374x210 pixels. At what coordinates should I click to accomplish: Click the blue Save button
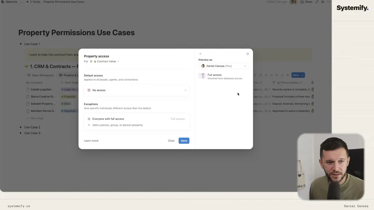[x=184, y=141]
